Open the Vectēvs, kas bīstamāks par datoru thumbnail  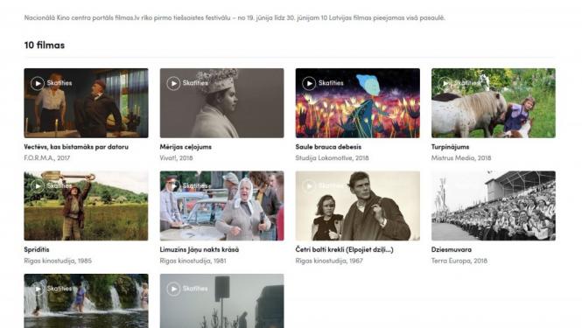click(x=86, y=103)
